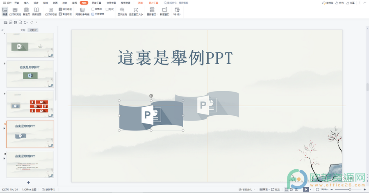Open 备注母版 notes master
369x193 pixels.
(x=66, y=14)
